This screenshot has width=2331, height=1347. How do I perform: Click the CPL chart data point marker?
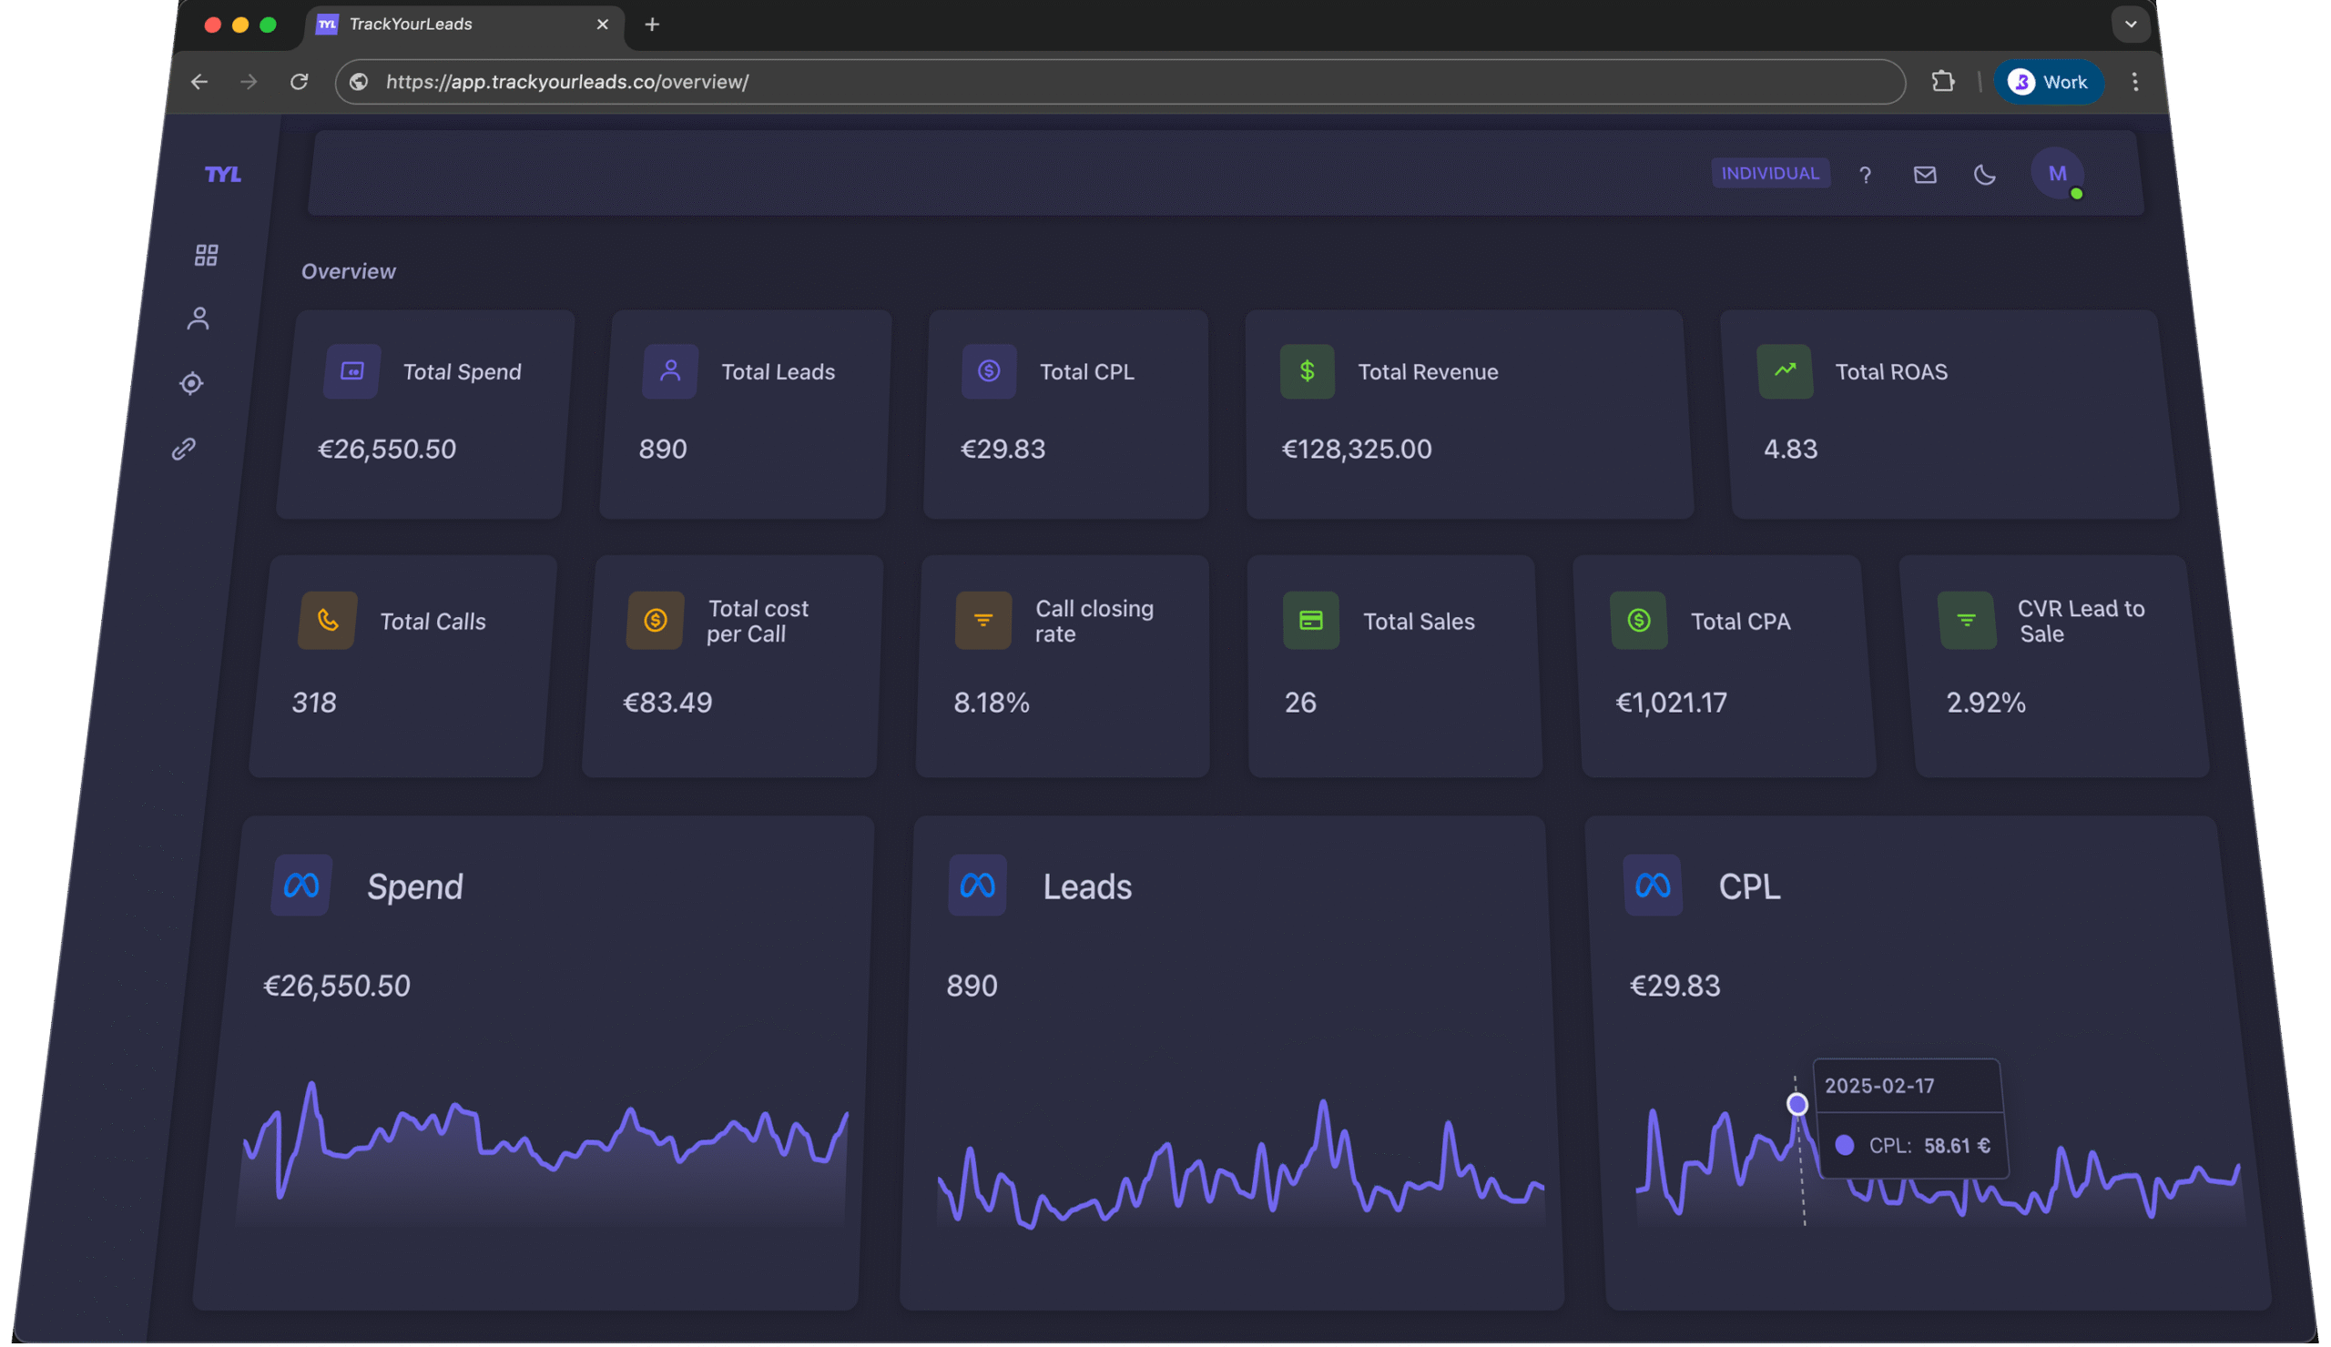point(1797,1104)
